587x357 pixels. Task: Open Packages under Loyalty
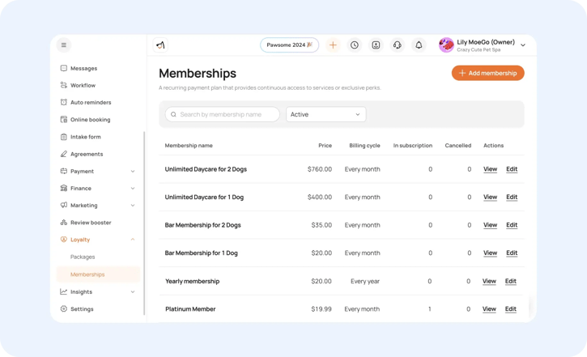pyautogui.click(x=83, y=257)
